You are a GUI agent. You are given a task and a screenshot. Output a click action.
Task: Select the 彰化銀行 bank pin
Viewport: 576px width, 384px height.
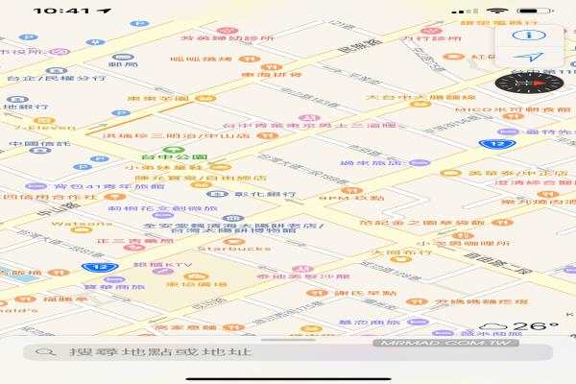coord(218,194)
